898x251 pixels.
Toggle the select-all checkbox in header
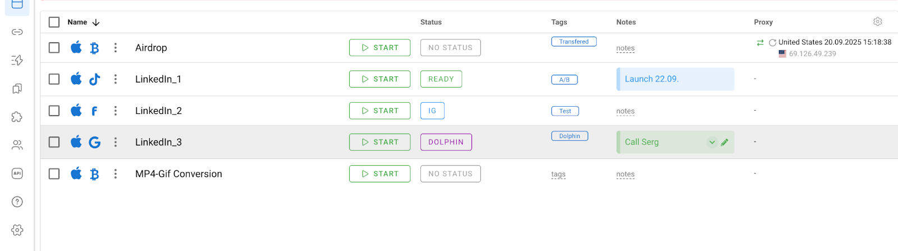click(54, 22)
